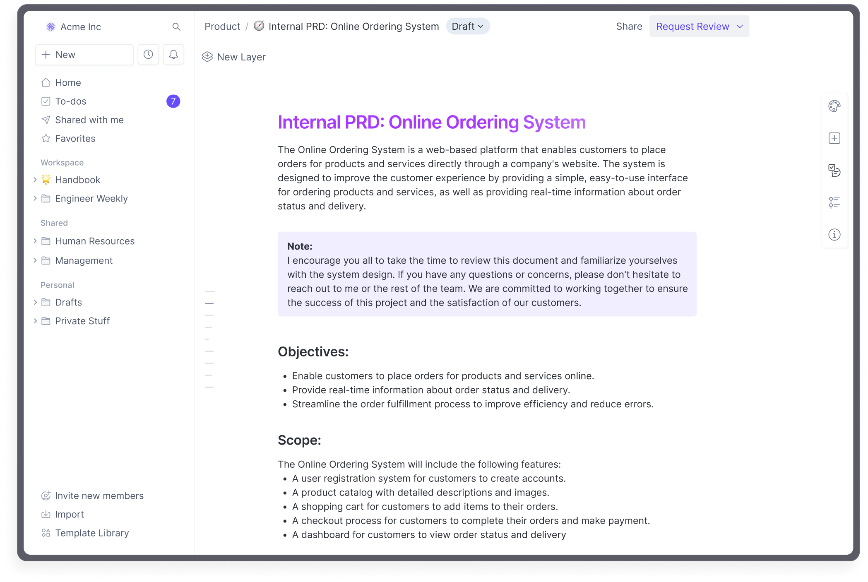Click the New Layer icon
This screenshot has height=582, width=868.
click(x=207, y=57)
